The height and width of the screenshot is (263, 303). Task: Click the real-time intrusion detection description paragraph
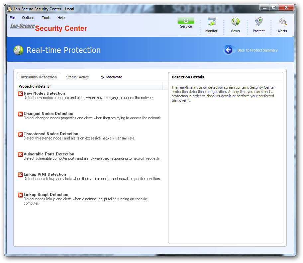pos(223,94)
